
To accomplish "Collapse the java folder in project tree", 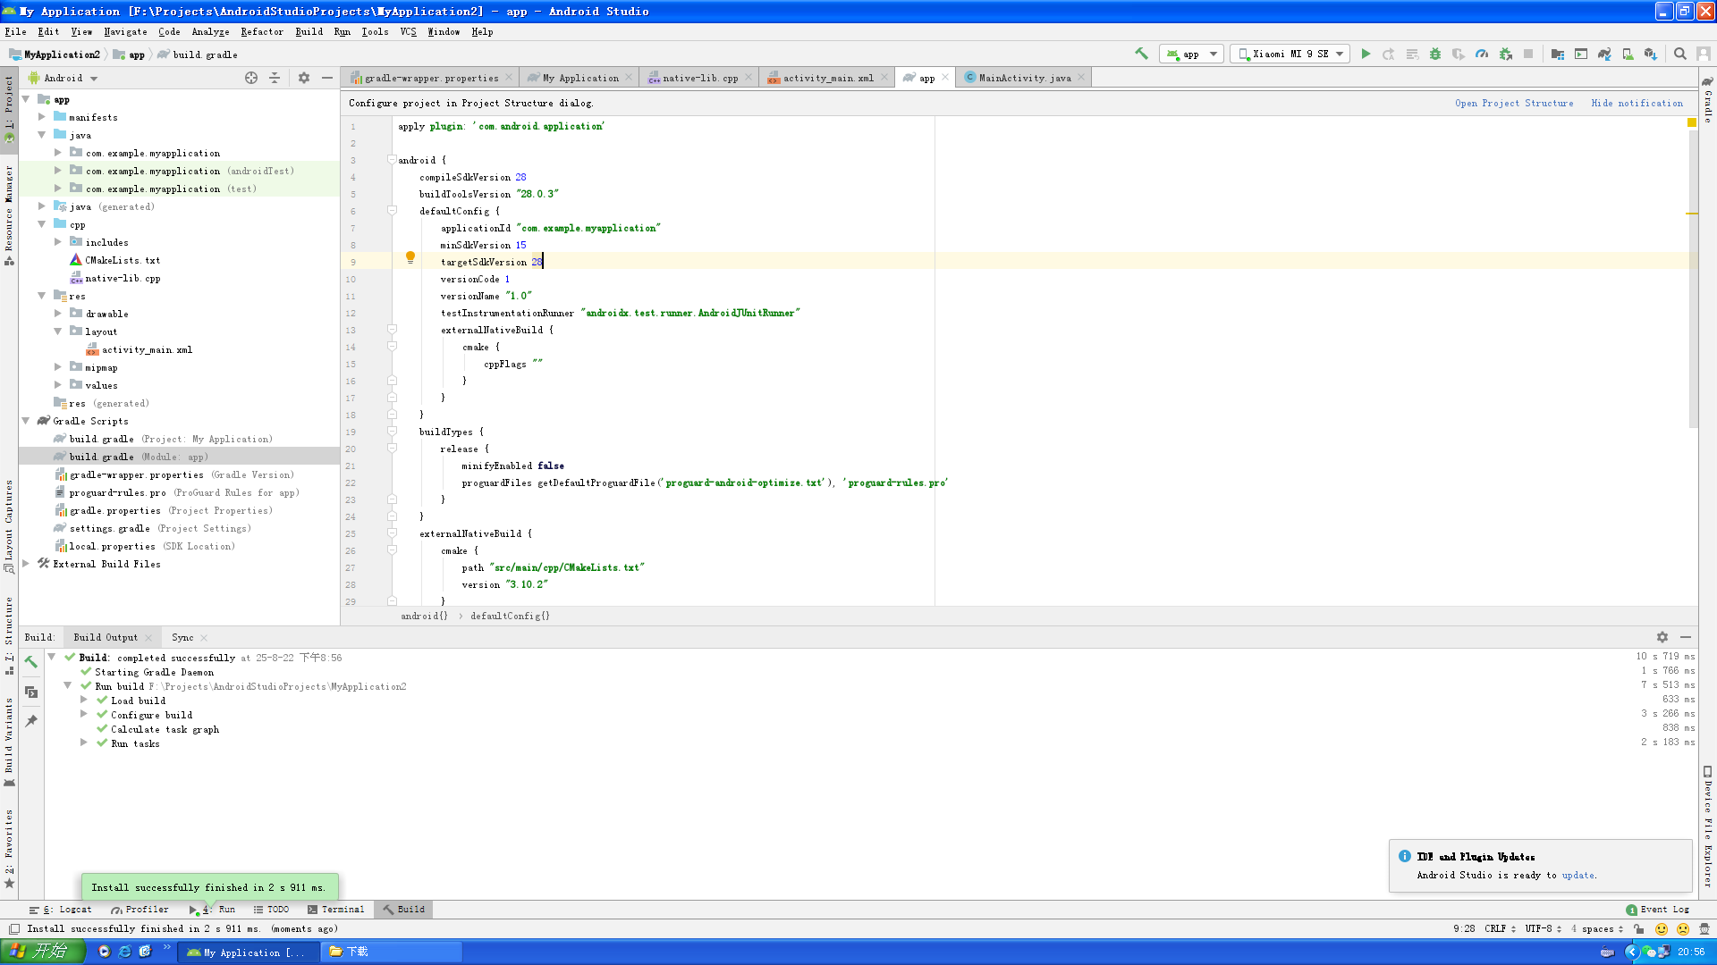I will point(42,135).
